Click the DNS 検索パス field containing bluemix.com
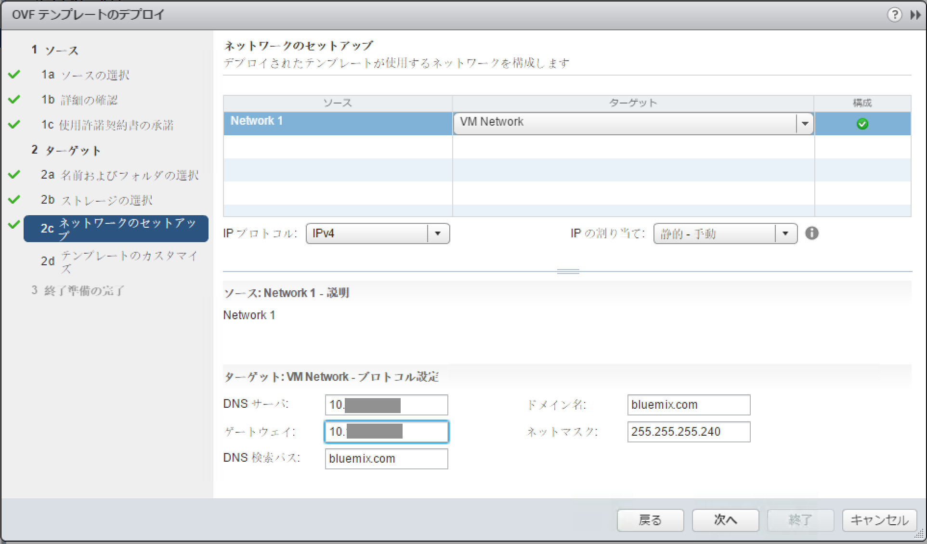 click(x=386, y=458)
